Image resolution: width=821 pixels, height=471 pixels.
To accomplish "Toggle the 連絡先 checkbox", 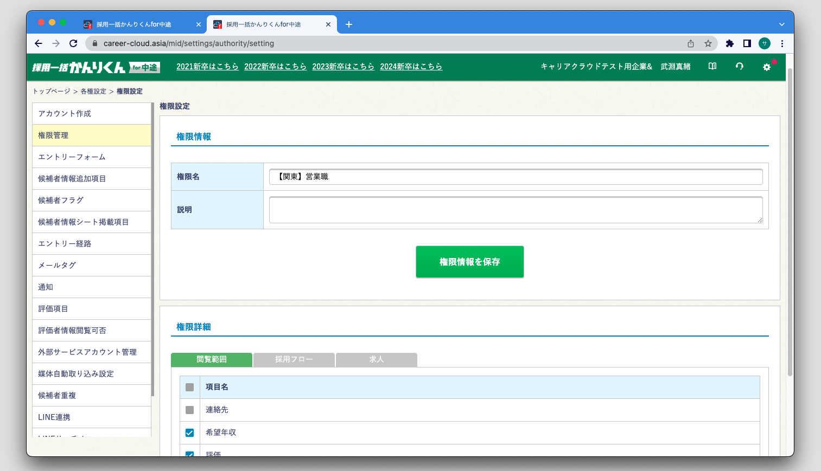I will (x=189, y=410).
